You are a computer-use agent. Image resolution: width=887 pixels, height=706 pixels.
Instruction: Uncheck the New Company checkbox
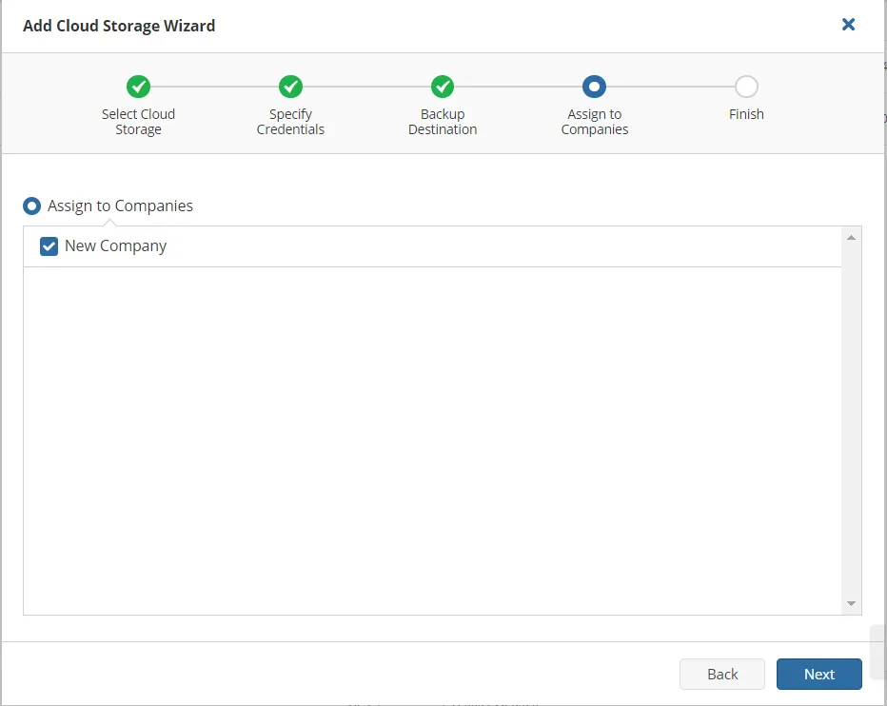coord(49,246)
